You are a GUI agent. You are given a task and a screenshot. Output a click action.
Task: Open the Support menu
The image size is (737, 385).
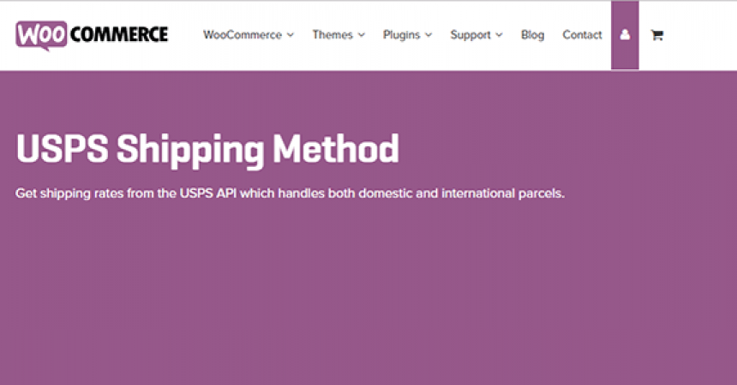(470, 35)
